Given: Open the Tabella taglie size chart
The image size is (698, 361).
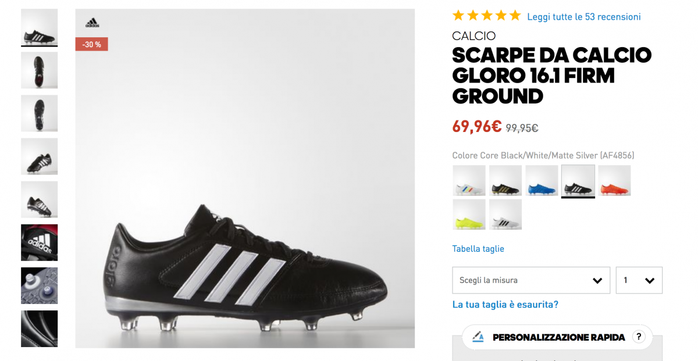Looking at the screenshot, I should 478,249.
